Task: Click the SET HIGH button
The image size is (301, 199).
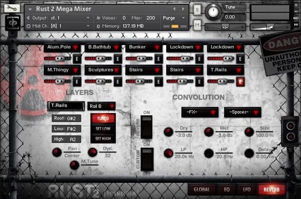Action: tap(103, 139)
